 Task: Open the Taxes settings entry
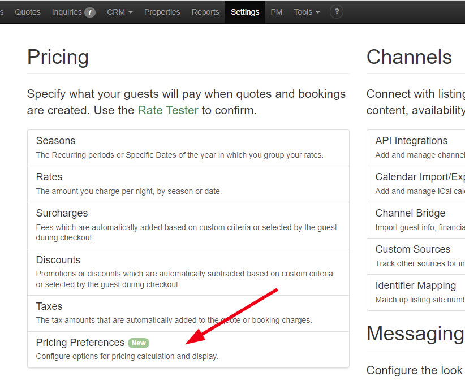(49, 306)
